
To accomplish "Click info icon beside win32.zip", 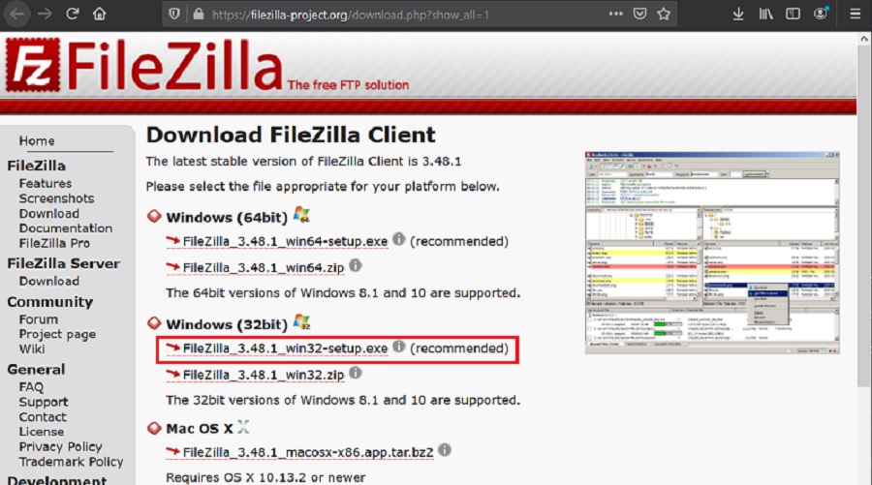I will point(356,373).
